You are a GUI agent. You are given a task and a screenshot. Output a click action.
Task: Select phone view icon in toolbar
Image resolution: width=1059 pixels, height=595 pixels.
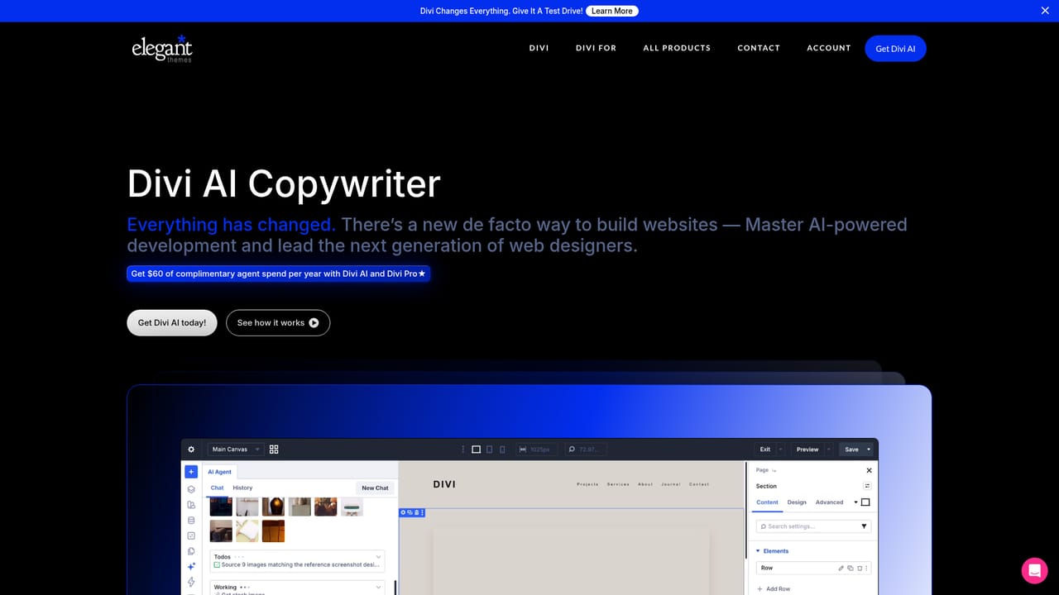(502, 450)
